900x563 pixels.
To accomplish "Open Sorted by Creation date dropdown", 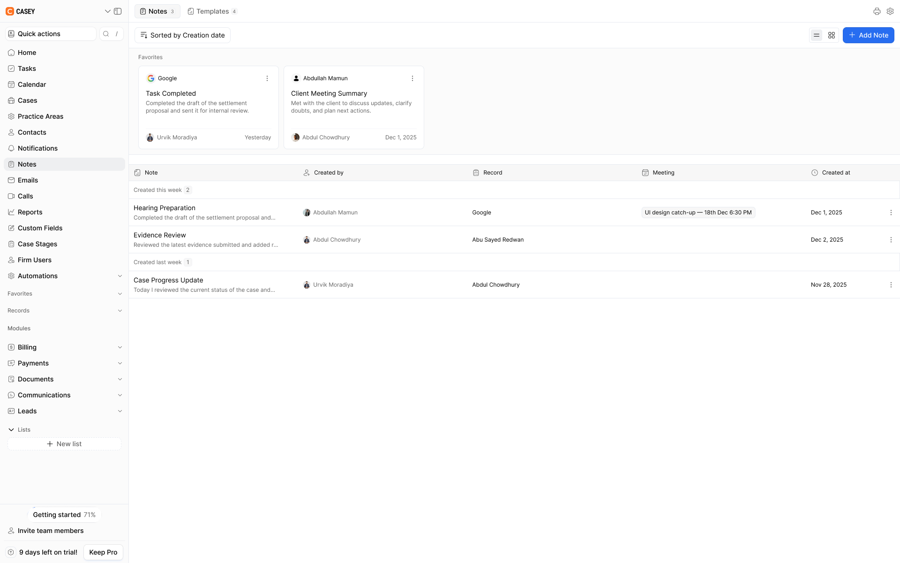I will pos(182,35).
